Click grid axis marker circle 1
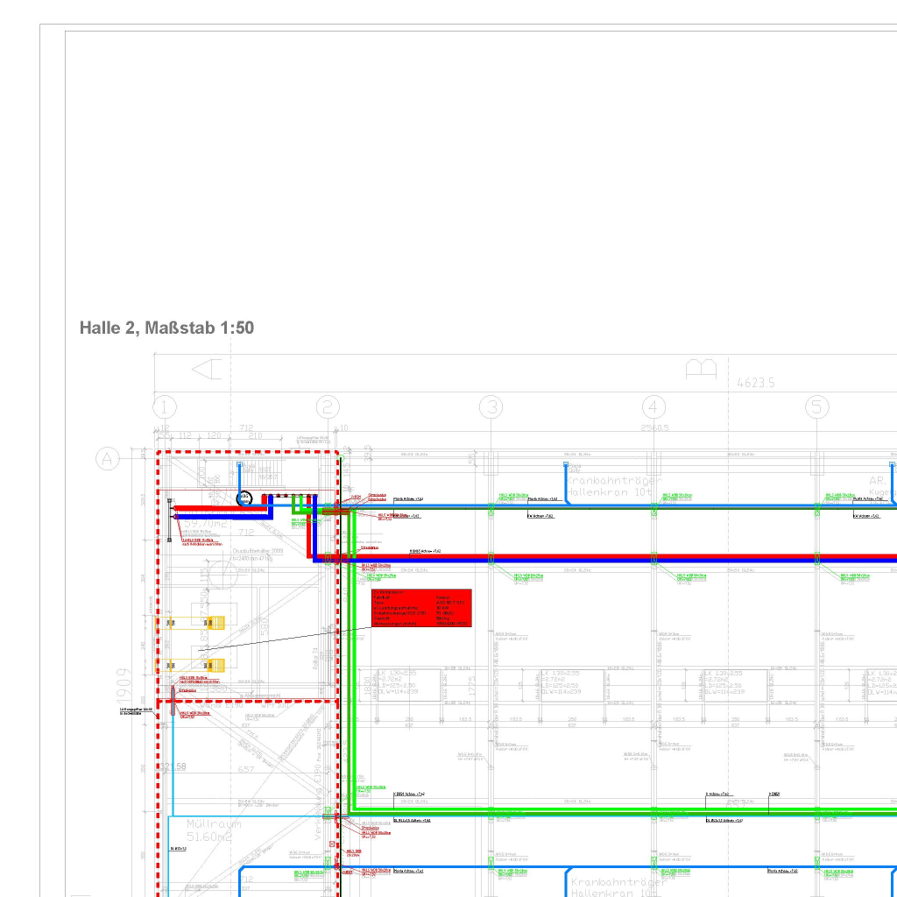 pos(165,406)
